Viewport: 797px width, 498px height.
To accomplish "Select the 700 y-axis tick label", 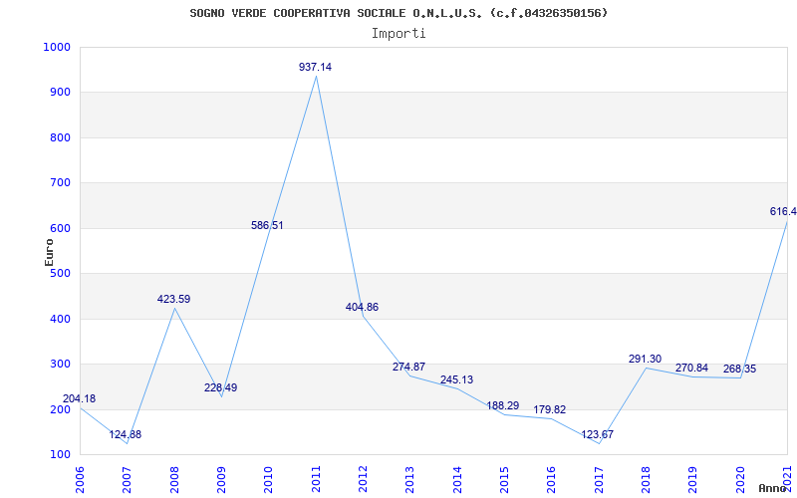I will point(60,183).
